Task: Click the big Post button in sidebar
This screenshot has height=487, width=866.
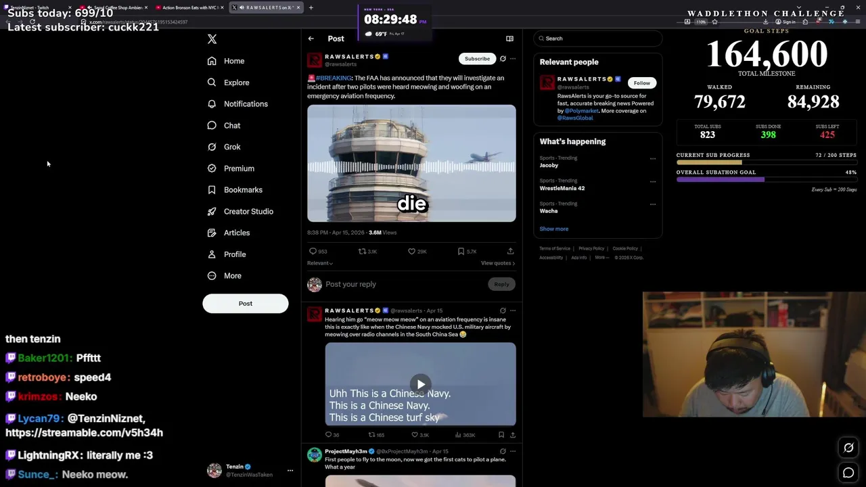Action: tap(245, 304)
